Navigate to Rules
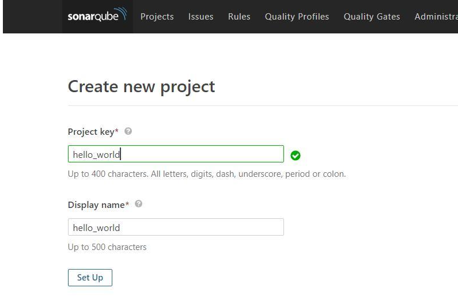 239,17
